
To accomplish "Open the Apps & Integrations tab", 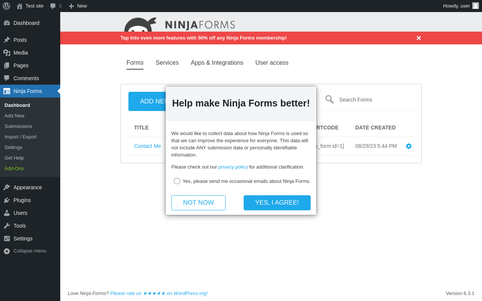I will [217, 63].
